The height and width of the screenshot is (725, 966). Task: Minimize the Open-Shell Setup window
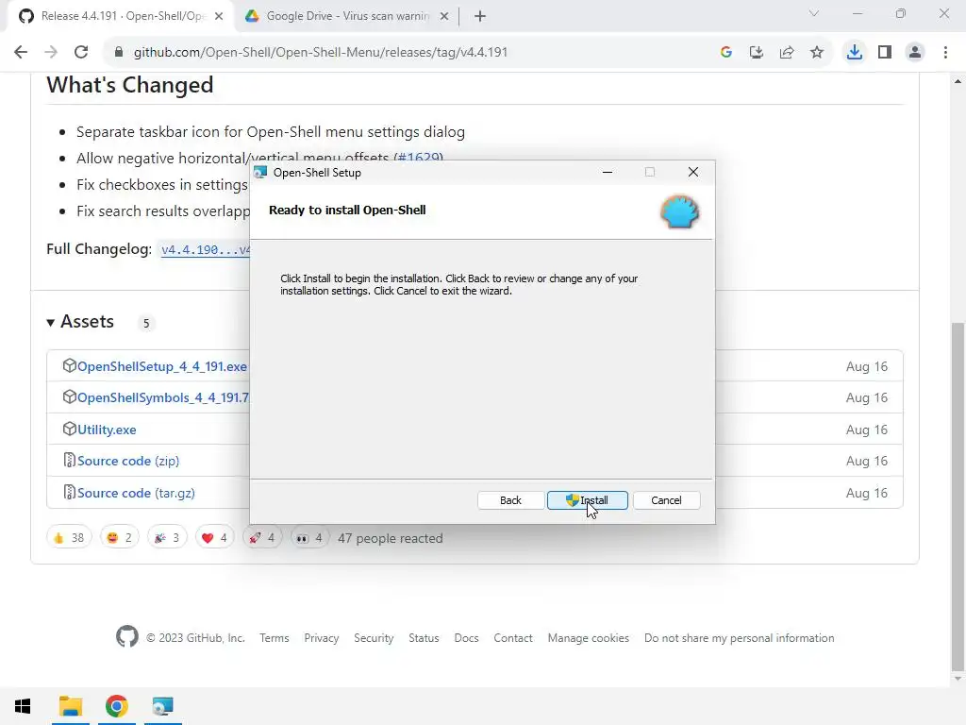pyautogui.click(x=607, y=172)
